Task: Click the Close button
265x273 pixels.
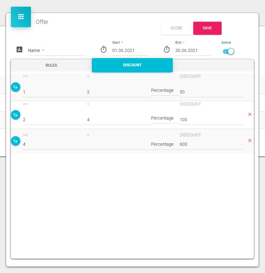Action: [176, 28]
